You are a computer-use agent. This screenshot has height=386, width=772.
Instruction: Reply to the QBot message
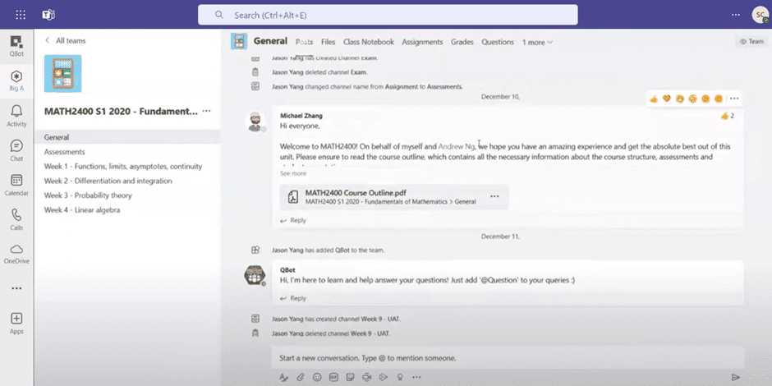pyautogui.click(x=293, y=298)
